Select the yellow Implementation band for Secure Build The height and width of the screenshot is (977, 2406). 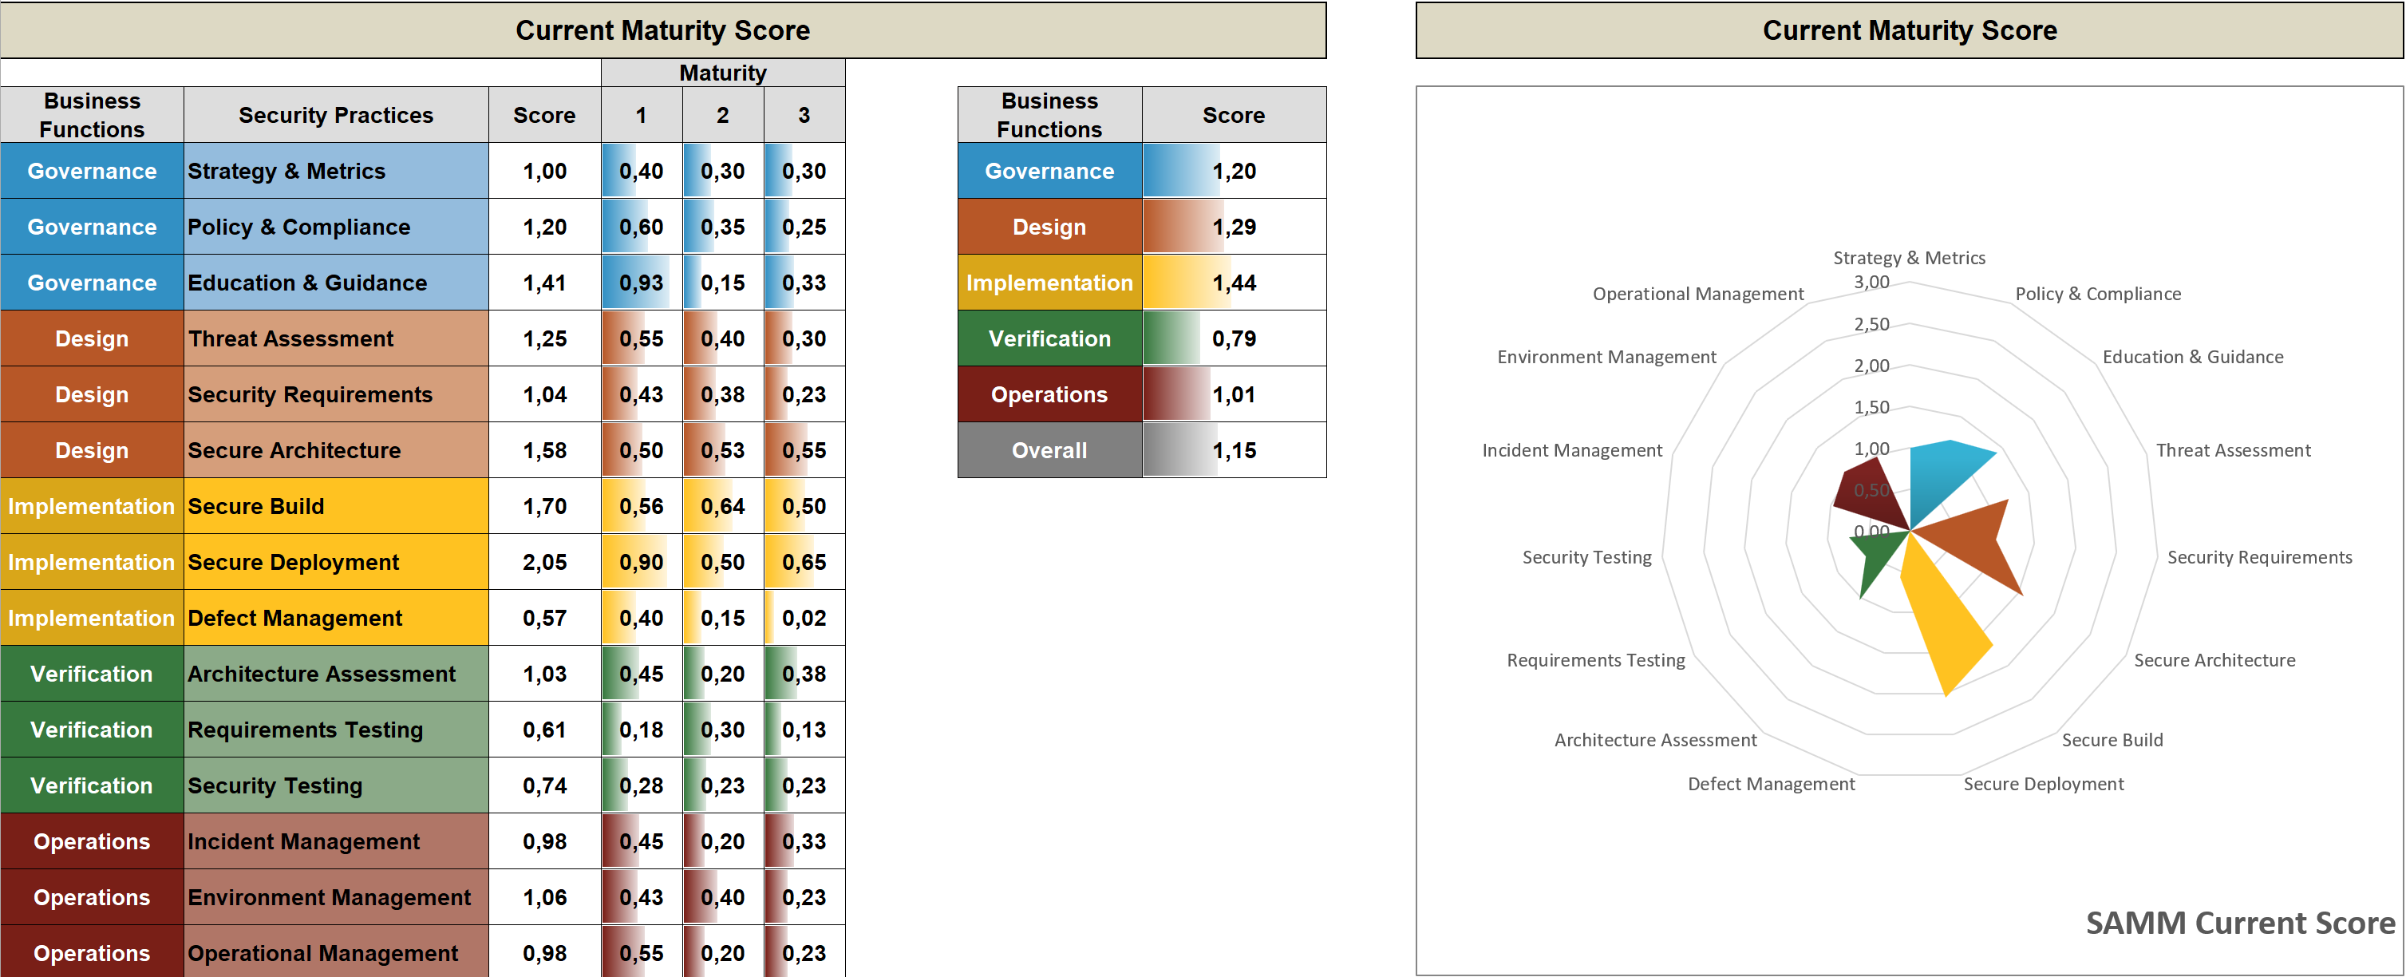[91, 506]
